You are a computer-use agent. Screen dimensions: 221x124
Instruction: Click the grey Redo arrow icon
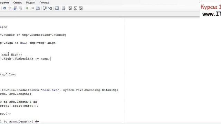point(10,8)
